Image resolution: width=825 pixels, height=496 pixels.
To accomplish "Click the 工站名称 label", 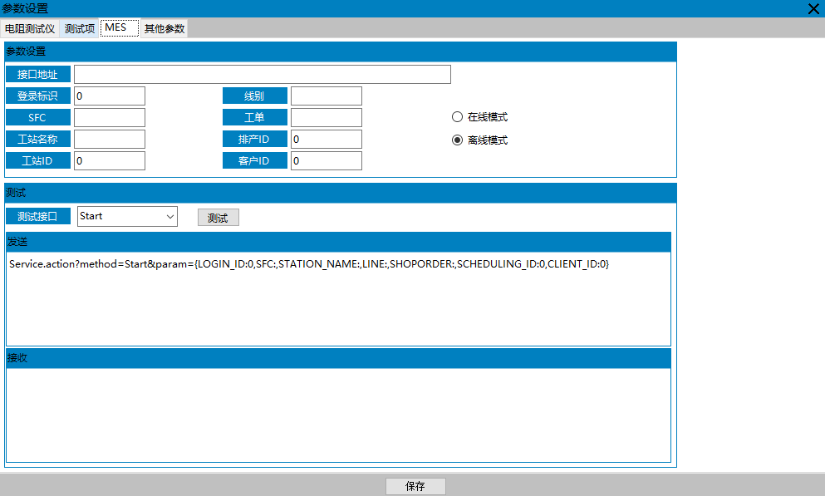I will (38, 139).
